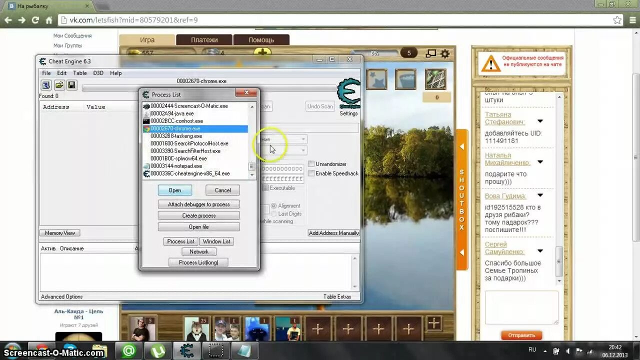Image resolution: width=640 pixels, height=360 pixels.
Task: Click the Process List scrollbar down arrow
Action: [x=252, y=175]
